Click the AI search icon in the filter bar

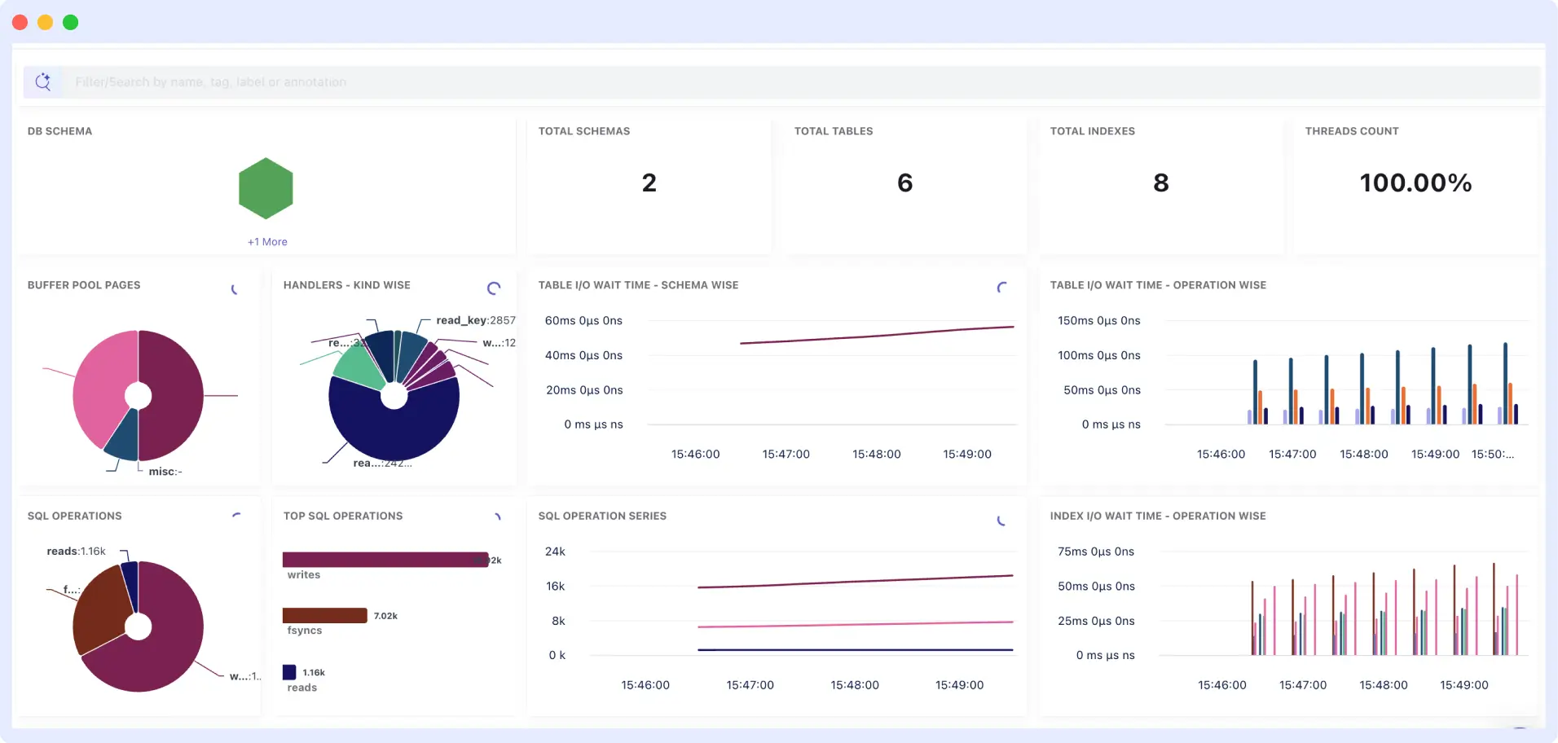pos(44,81)
